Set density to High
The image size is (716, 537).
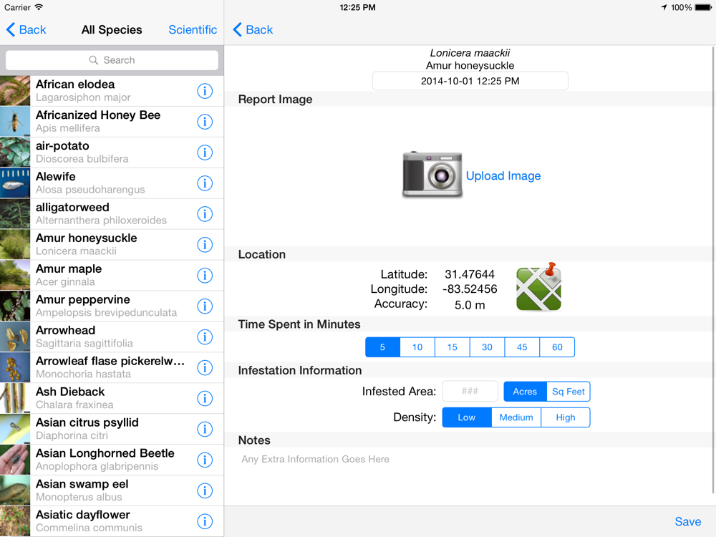coord(566,417)
